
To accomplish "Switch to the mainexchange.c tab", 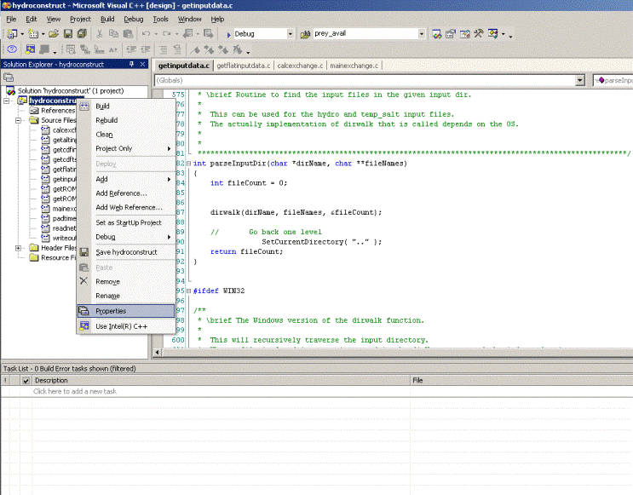I will (x=354, y=65).
